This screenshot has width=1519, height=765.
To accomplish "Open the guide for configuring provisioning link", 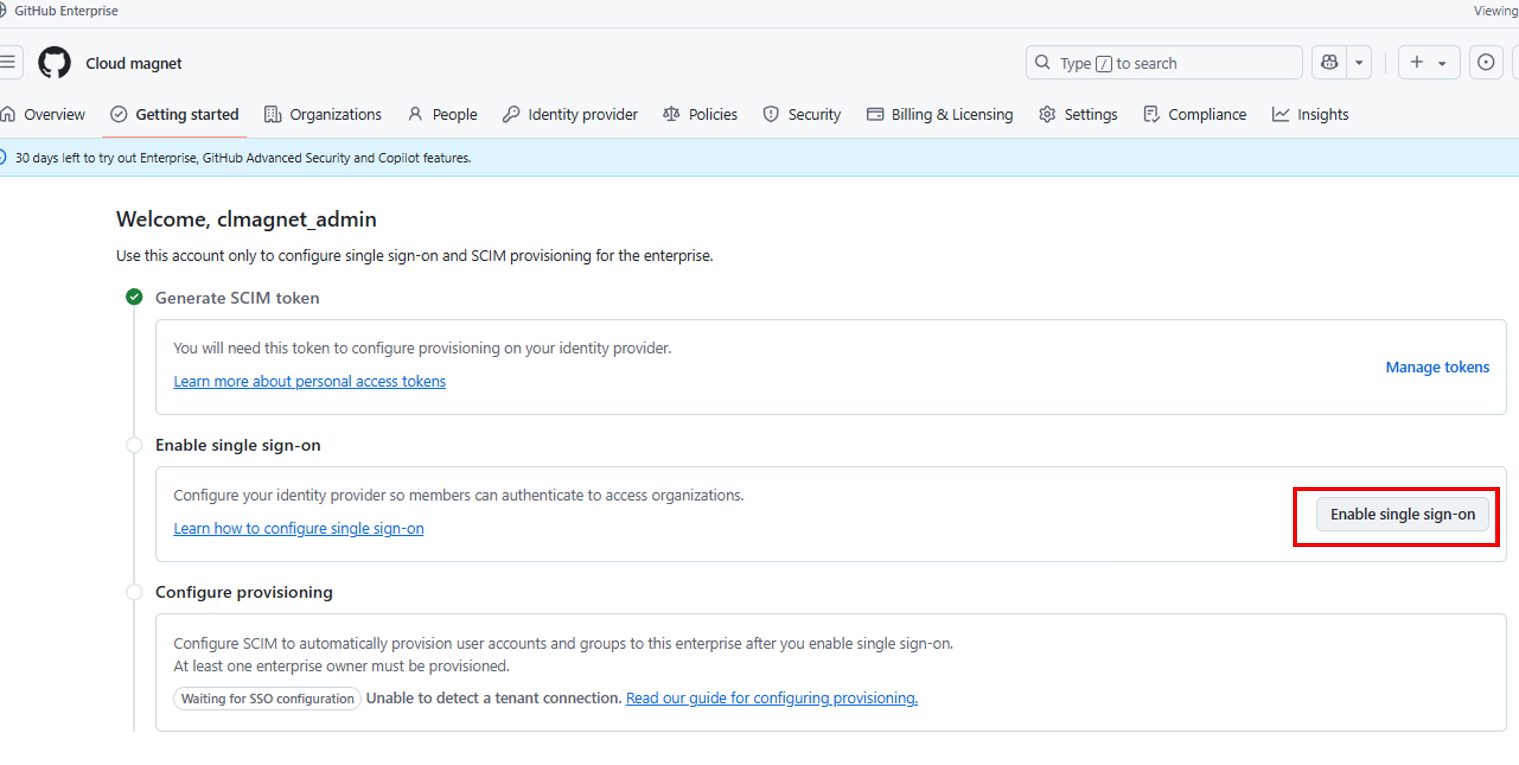I will click(772, 698).
